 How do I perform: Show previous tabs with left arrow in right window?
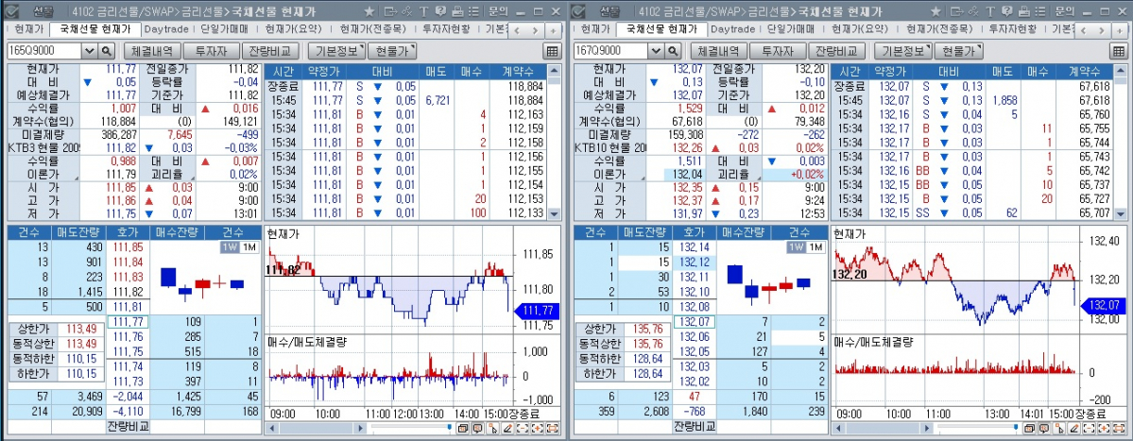pos(1083,30)
